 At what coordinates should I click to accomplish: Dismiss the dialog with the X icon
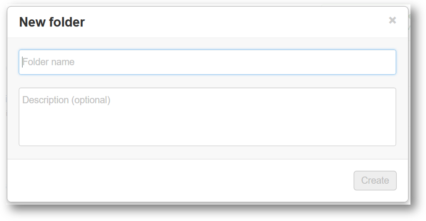(x=392, y=20)
